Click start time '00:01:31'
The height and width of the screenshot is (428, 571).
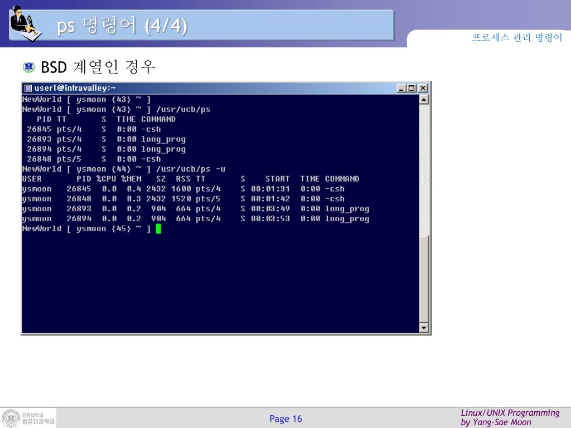(270, 189)
